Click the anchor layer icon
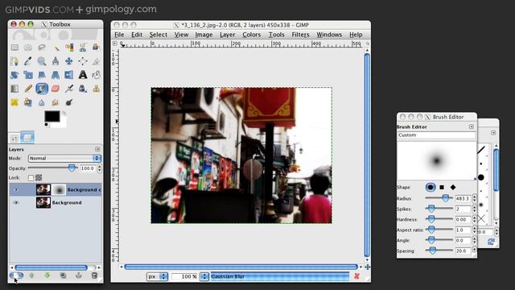This screenshot has height=290, width=515. (x=79, y=275)
